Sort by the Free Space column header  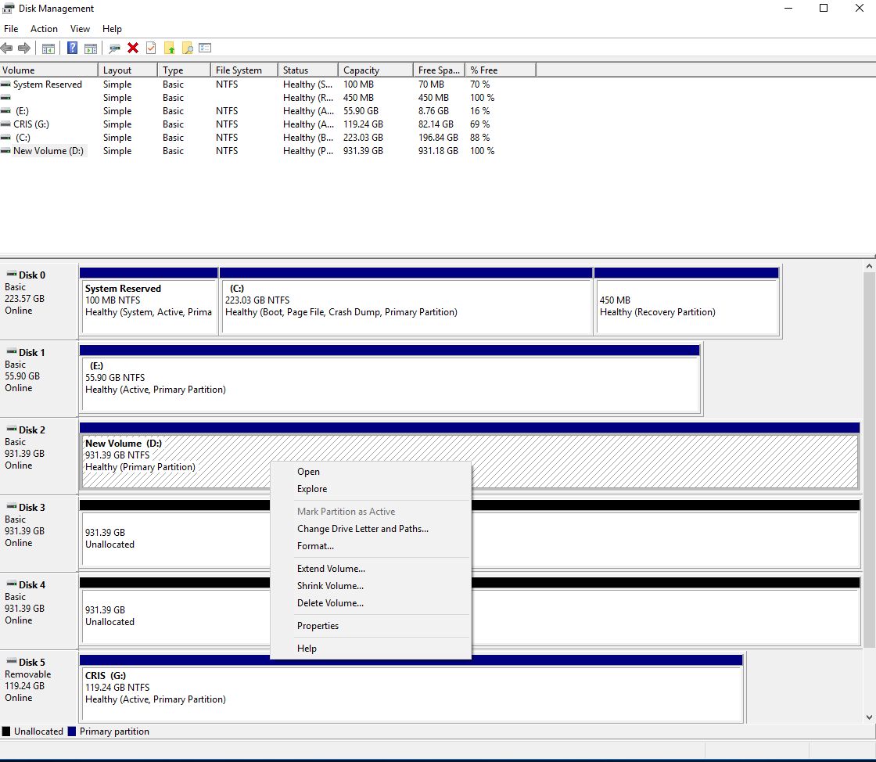pyautogui.click(x=439, y=70)
